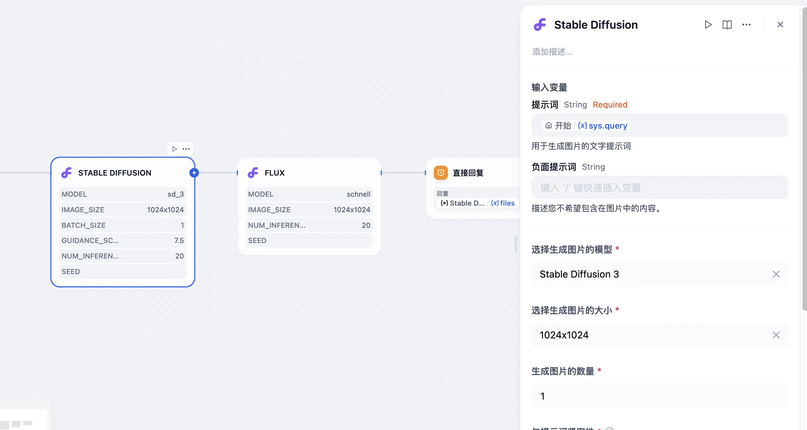Image resolution: width=807 pixels, height=430 pixels.
Task: Click the 负面提示词 negative prompt input field
Action: click(x=659, y=188)
